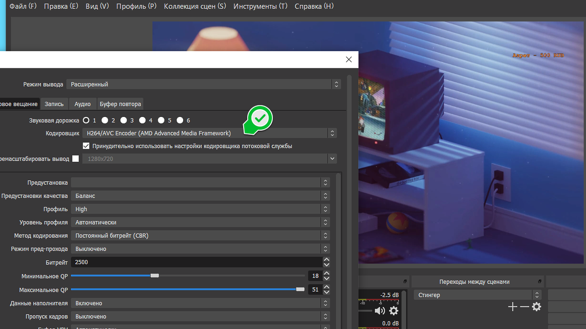Image resolution: width=586 pixels, height=329 pixels.
Task: Decrease bitrate with the down arrow
Action: click(x=326, y=265)
